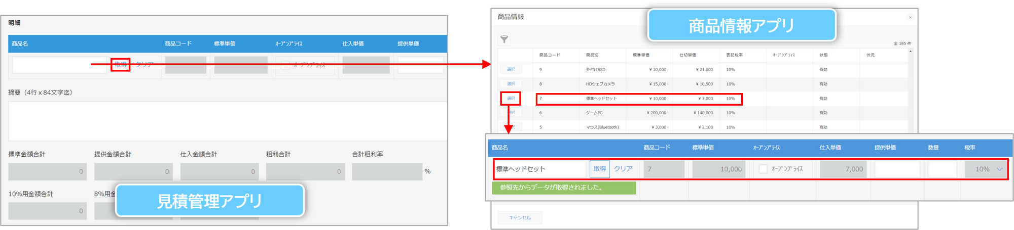The height and width of the screenshot is (230, 1014).
Task: Click the 摘要 text area
Action: point(228,121)
